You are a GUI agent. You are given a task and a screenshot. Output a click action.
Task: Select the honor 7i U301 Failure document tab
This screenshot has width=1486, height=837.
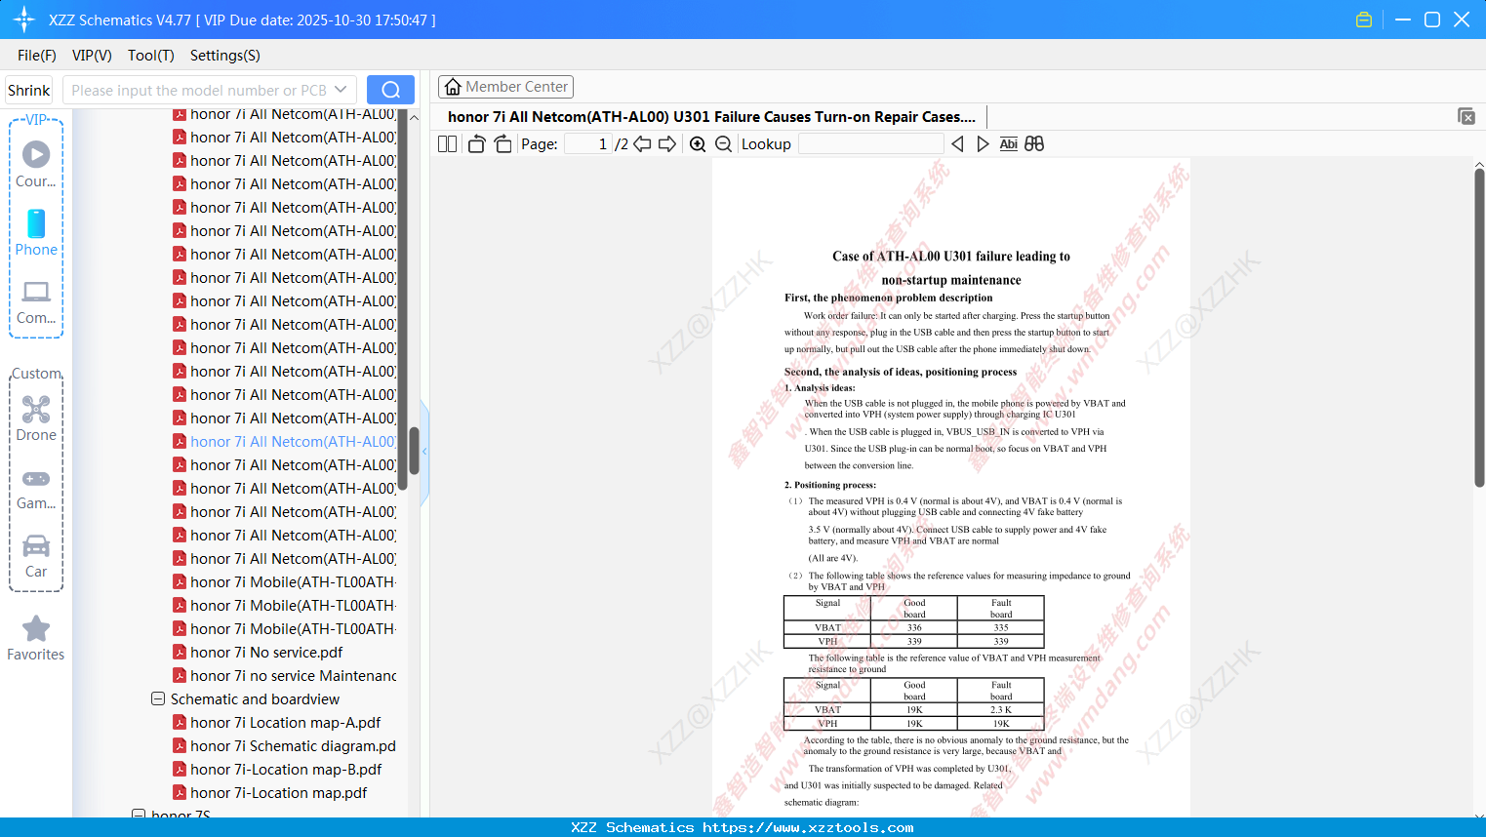(x=711, y=116)
